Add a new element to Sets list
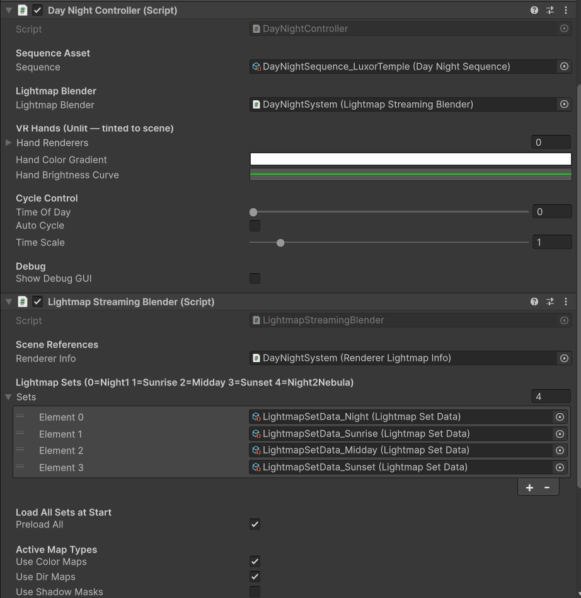Screen dimensions: 581x598 [529, 488]
